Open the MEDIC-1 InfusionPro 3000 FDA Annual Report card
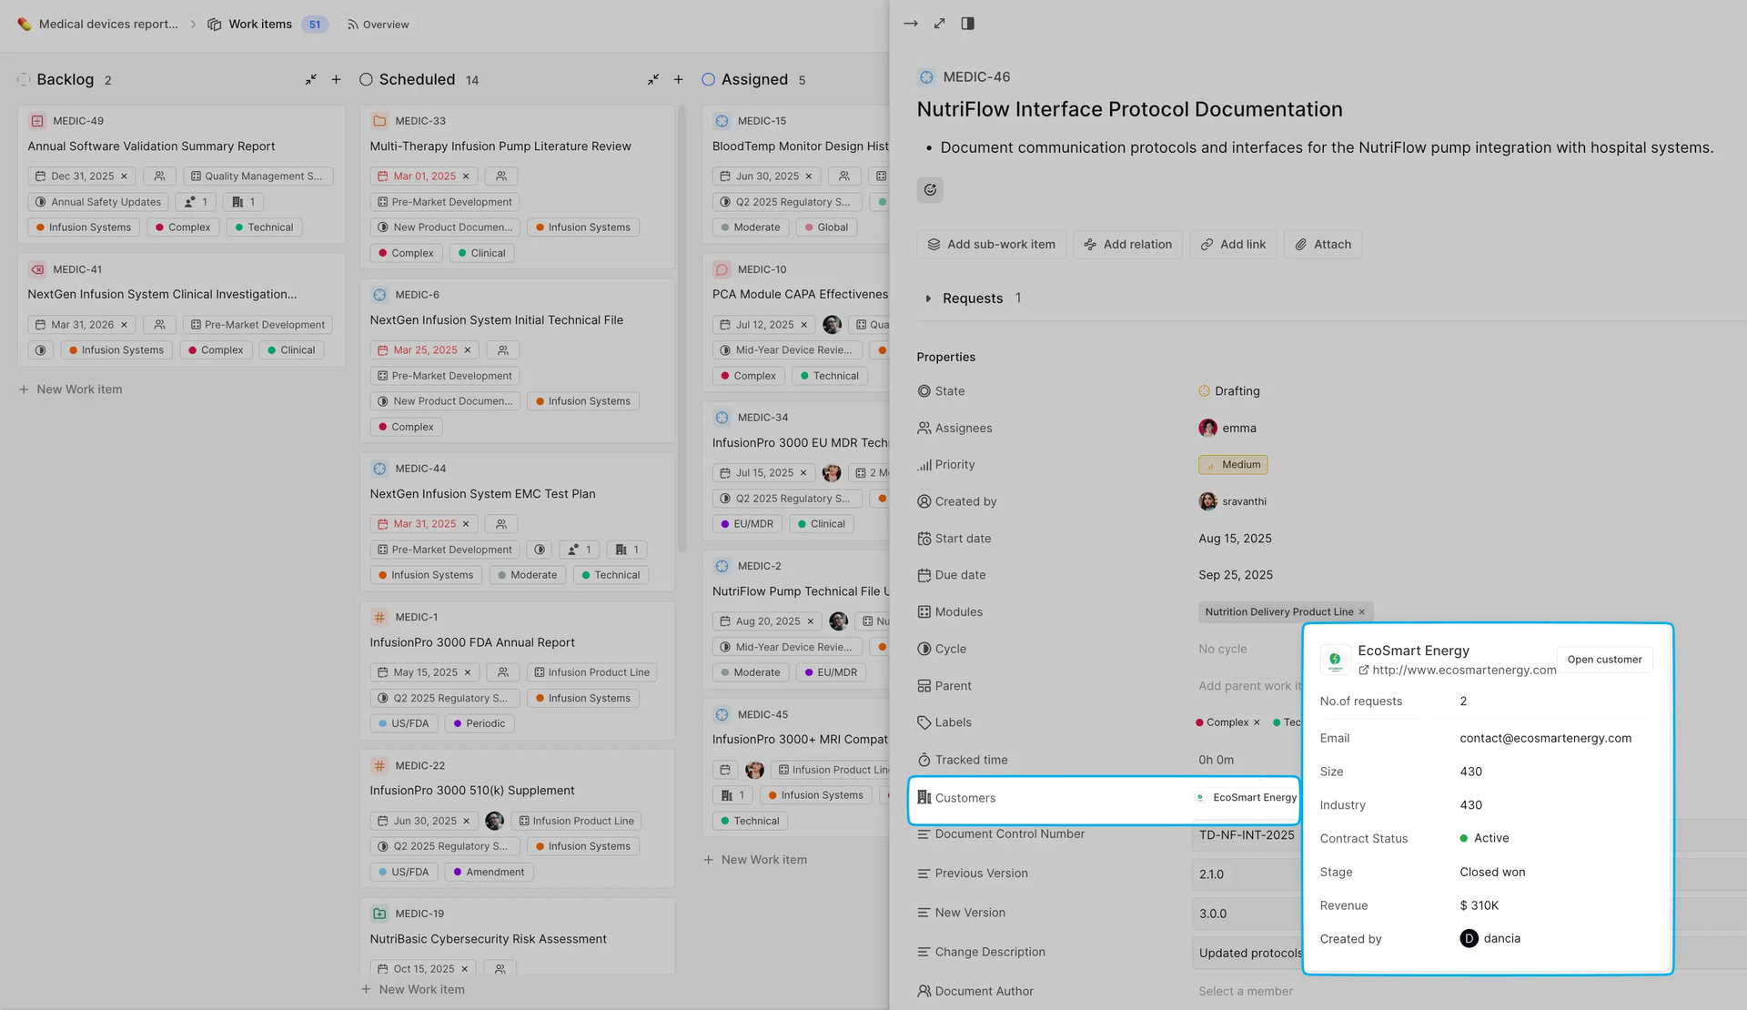 (x=517, y=671)
